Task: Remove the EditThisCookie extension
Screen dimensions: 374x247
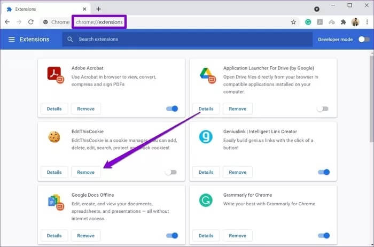Action: click(x=86, y=172)
